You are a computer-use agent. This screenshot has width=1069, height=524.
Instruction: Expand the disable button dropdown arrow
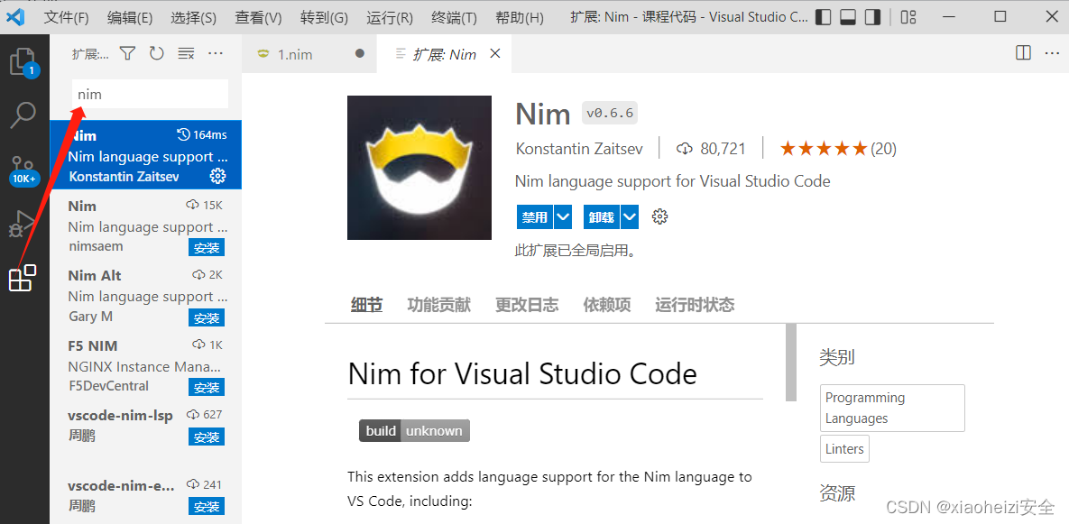(562, 217)
